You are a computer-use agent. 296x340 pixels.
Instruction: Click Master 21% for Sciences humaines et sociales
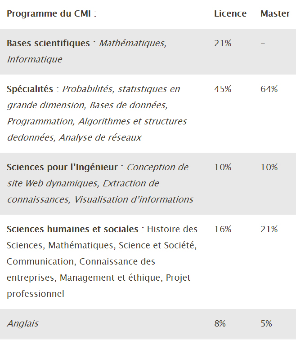click(269, 229)
